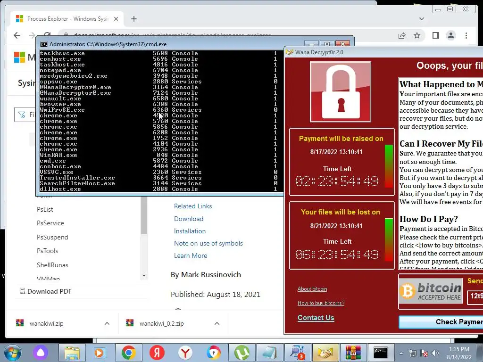Switch to WinRAR in the taskbar
The image size is (483, 362).
click(353, 353)
